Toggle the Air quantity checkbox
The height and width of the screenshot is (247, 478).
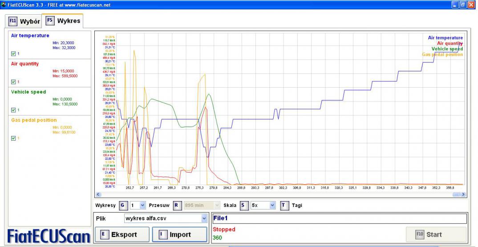coord(13,82)
